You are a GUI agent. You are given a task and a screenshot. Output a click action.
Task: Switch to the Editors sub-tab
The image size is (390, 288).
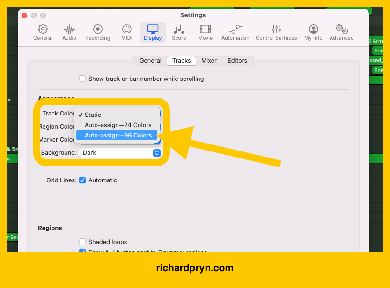[237, 61]
